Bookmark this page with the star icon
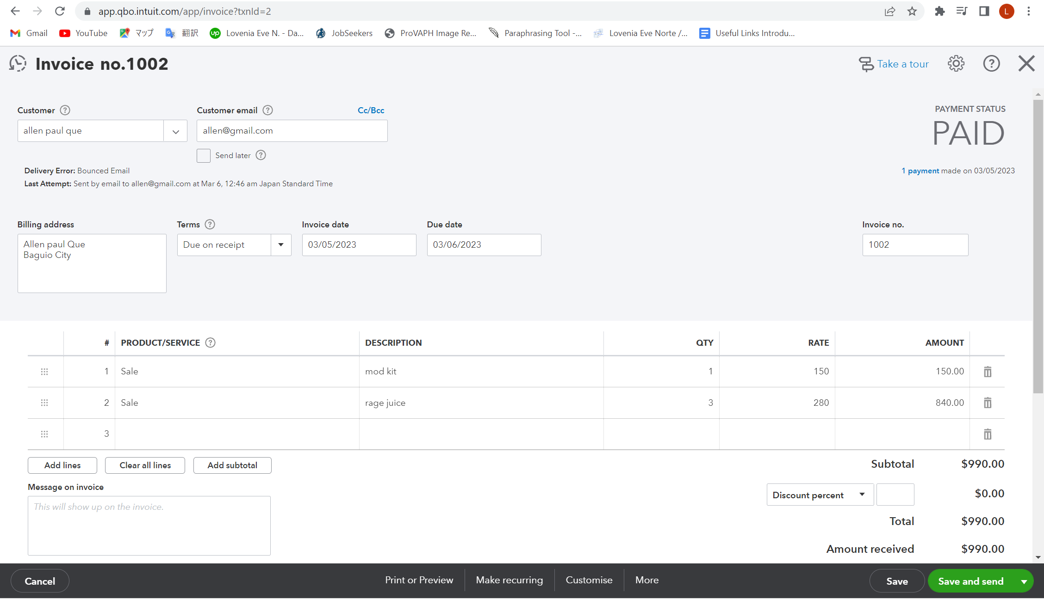This screenshot has width=1044, height=599. 912,12
